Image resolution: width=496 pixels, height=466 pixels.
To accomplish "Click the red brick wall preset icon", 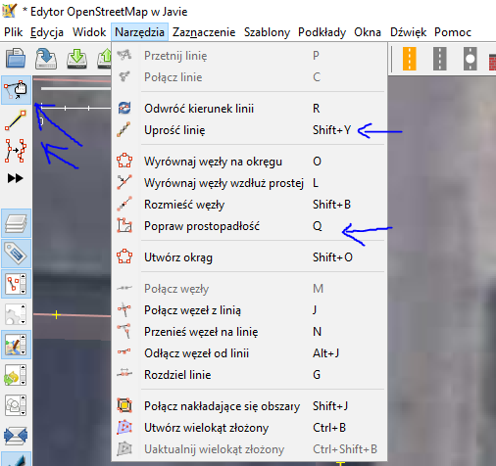I will coord(492,62).
